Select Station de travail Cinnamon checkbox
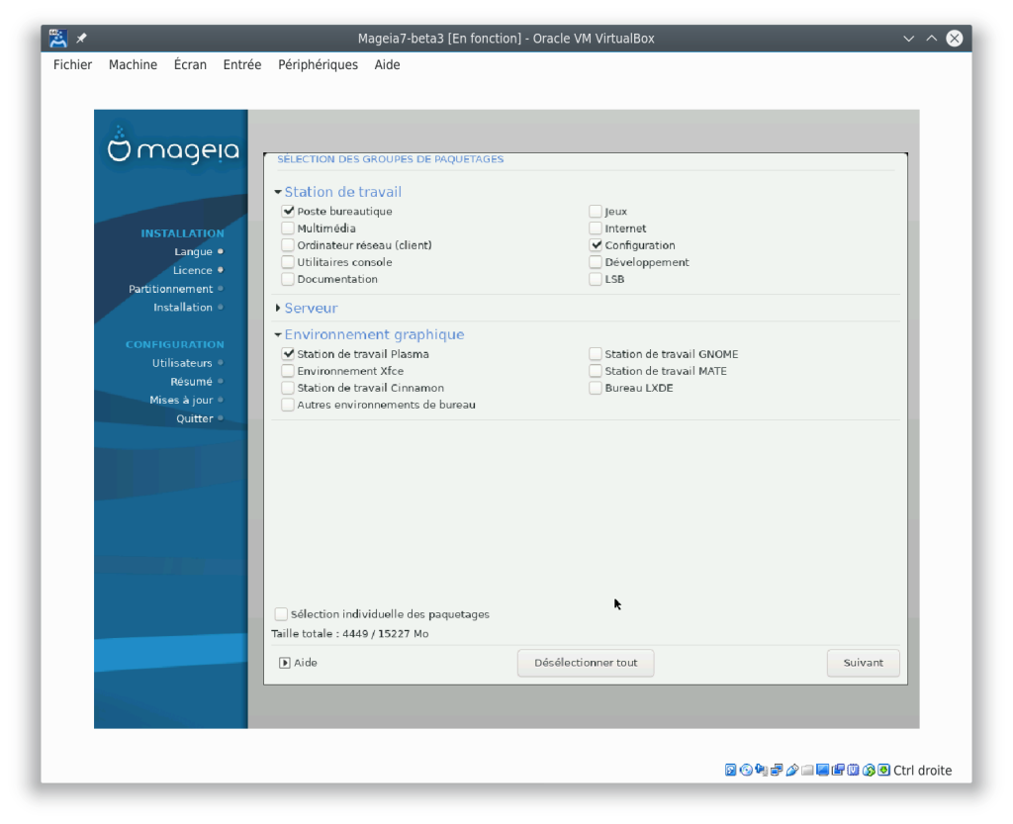The image size is (1013, 824). [x=288, y=388]
